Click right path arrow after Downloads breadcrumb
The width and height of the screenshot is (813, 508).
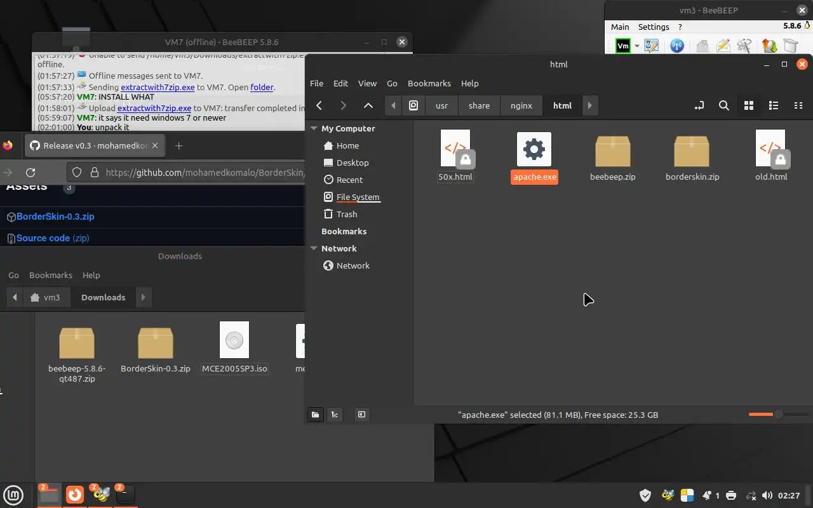tap(143, 297)
